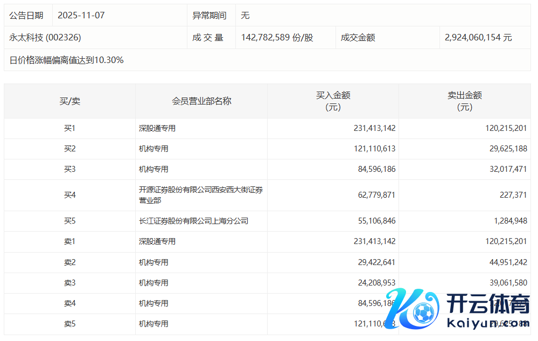Select 深股通专用 in the 买1 row
The height and width of the screenshot is (341, 538).
coord(157,128)
